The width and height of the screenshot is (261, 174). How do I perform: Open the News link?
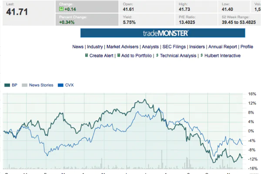78,47
